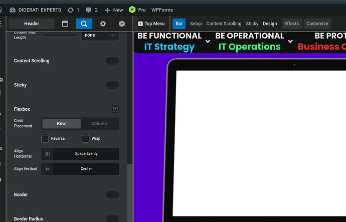
Task: Click the Flexbox target icon
Action: pyautogui.click(x=115, y=109)
